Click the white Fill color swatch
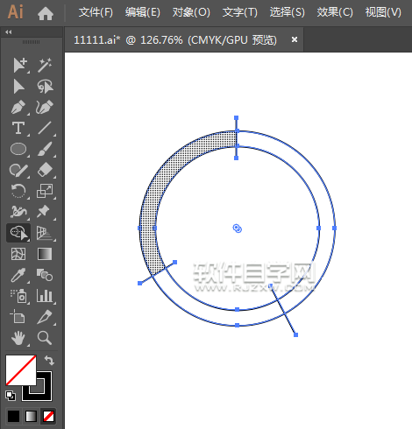Viewport: 412px width, 429px height. tap(21, 370)
